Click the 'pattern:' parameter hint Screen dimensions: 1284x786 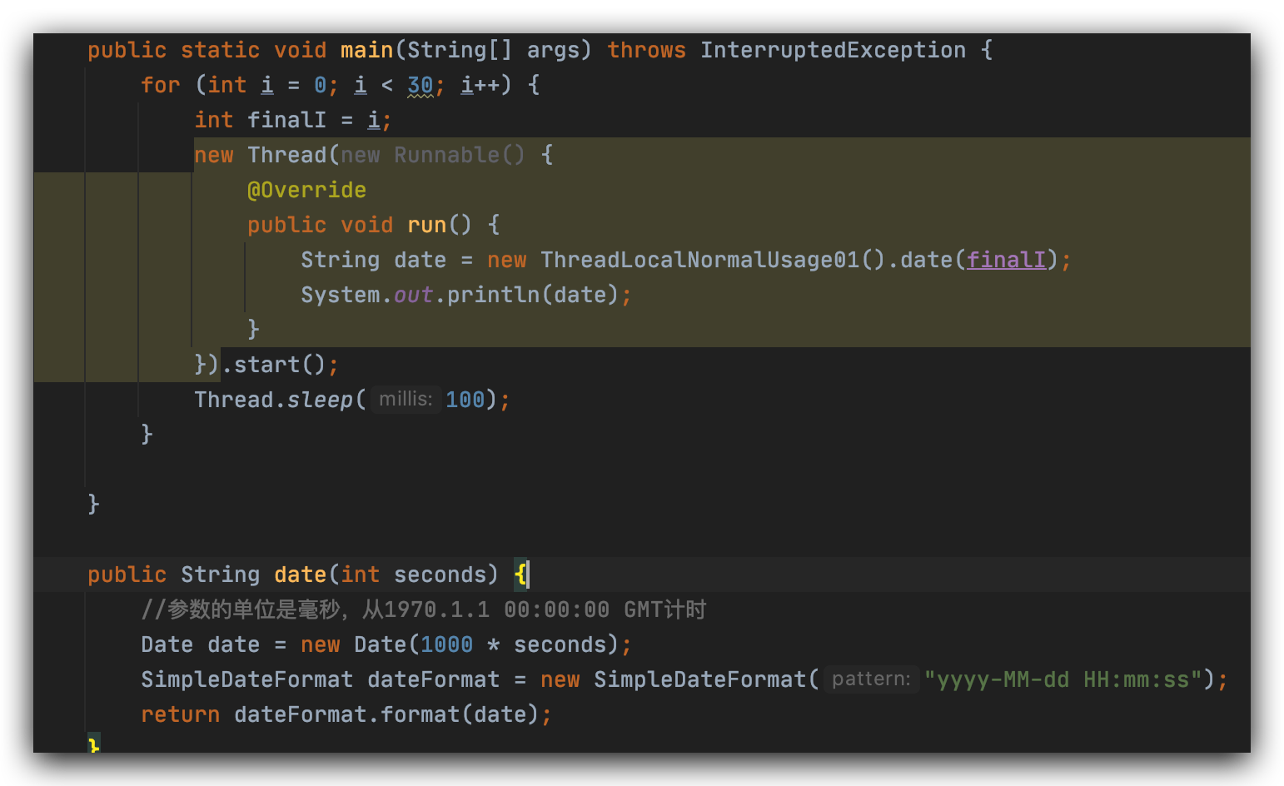[x=871, y=679]
